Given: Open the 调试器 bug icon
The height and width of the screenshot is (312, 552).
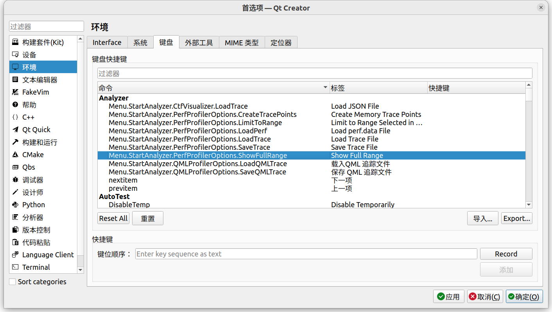Looking at the screenshot, I should coord(15,180).
